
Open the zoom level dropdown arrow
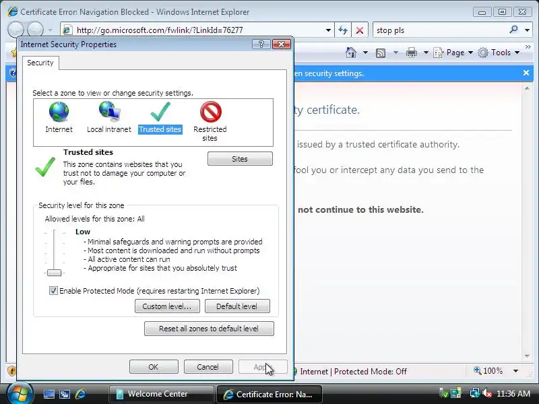coord(515,371)
